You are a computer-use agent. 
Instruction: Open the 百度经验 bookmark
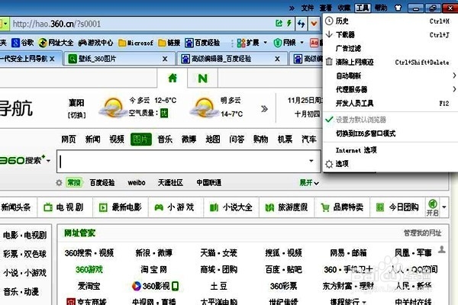(202, 43)
